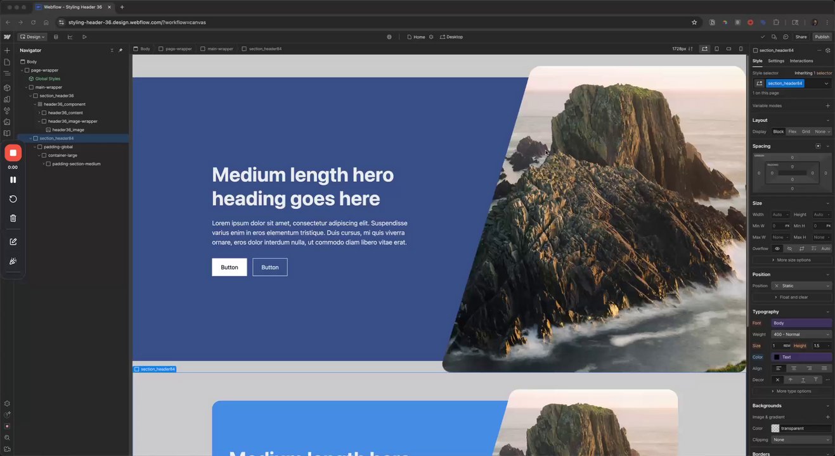
Task: Open the spacing mode icon in Spacing header
Action: point(818,146)
